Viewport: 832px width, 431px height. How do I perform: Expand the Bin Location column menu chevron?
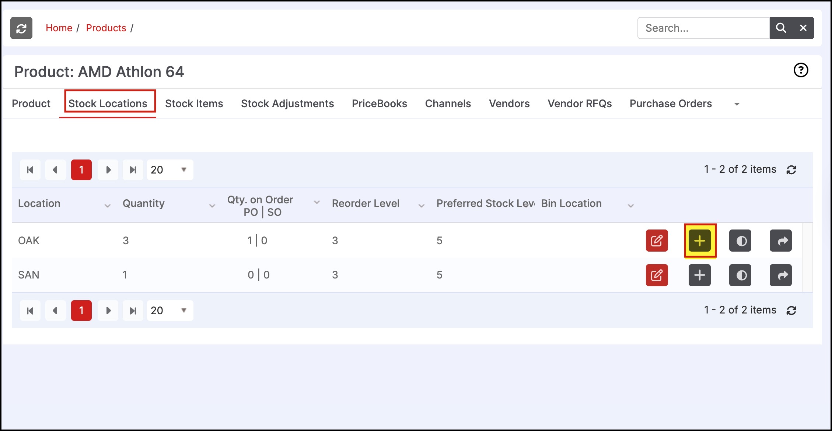tap(631, 206)
